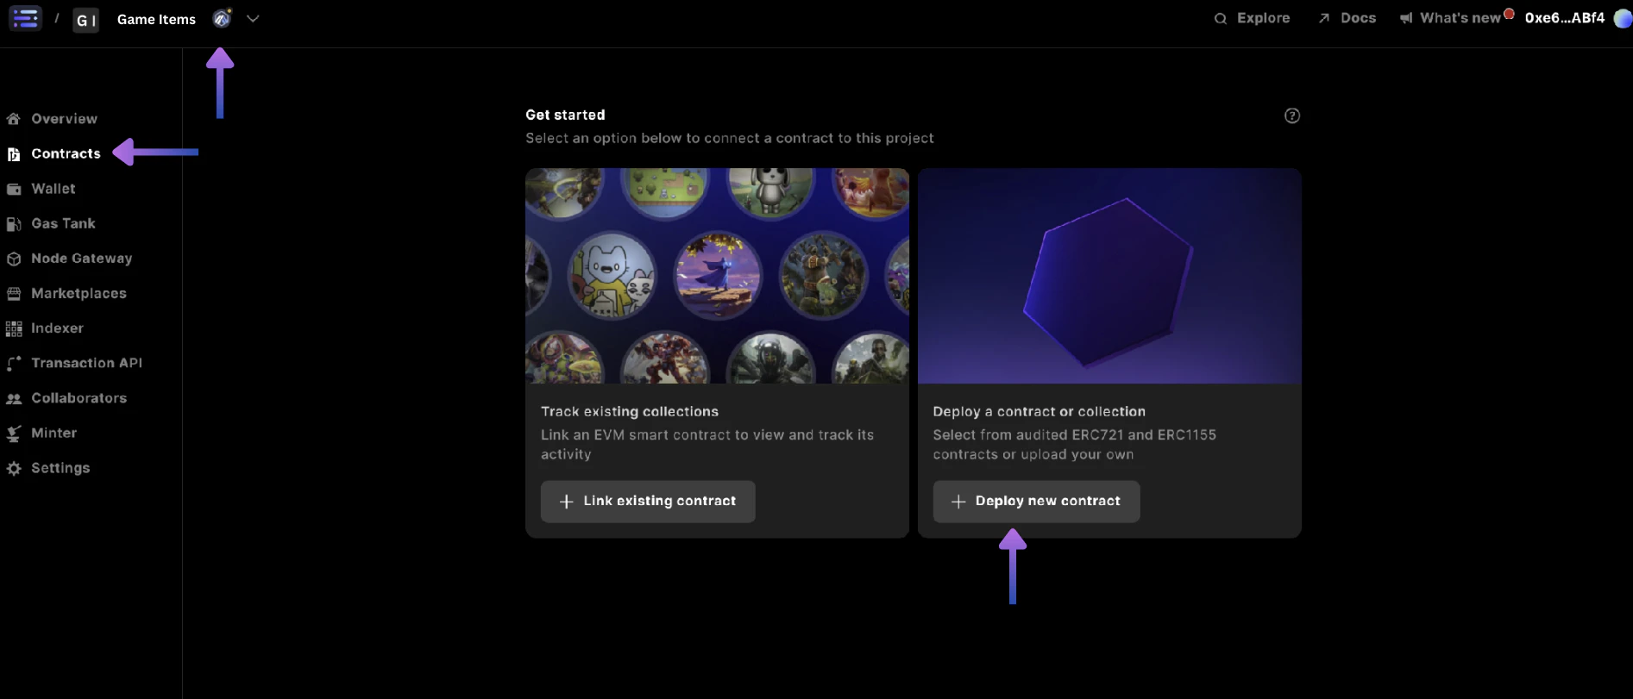Click the Explore search icon
The width and height of the screenshot is (1633, 699).
pos(1221,18)
